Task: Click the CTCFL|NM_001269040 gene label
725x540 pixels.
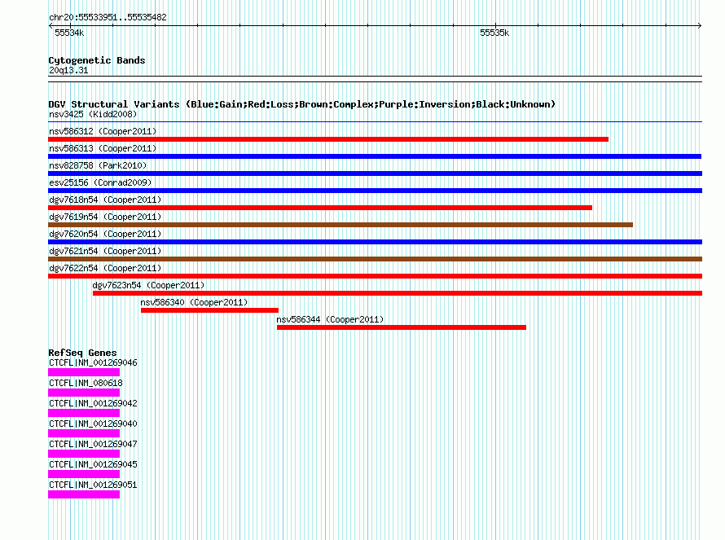Action: click(93, 424)
